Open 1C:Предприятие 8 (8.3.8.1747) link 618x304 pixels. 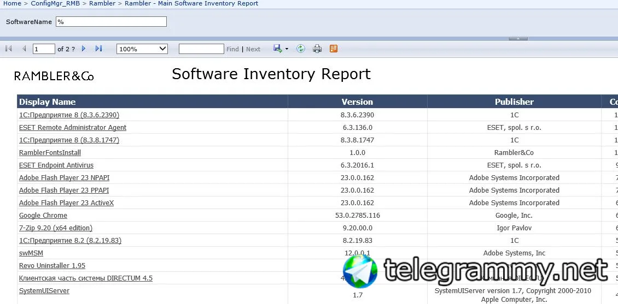pyautogui.click(x=69, y=140)
